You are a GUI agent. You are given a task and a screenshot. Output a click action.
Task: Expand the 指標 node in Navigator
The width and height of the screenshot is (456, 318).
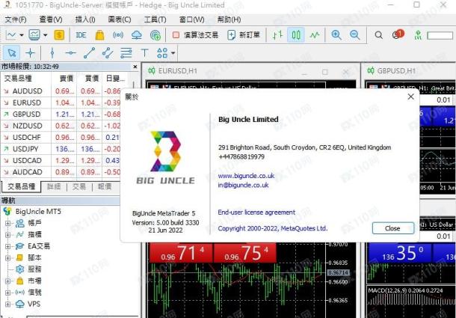click(8, 235)
